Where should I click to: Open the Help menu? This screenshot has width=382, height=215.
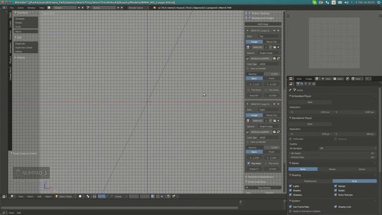[x=42, y=8]
